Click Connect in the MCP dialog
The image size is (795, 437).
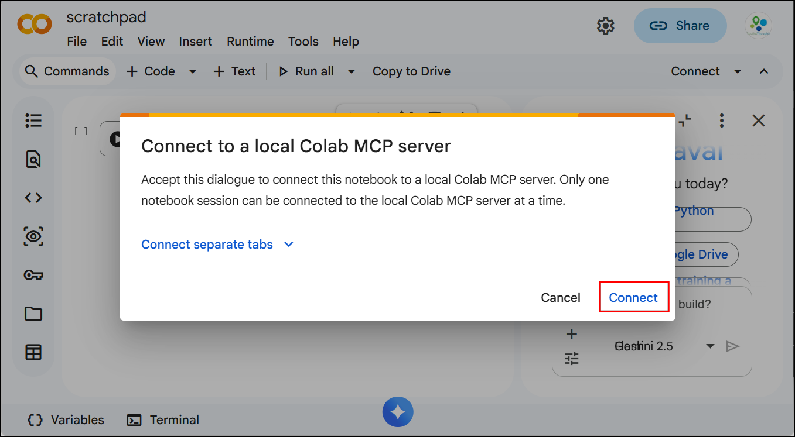coord(633,297)
